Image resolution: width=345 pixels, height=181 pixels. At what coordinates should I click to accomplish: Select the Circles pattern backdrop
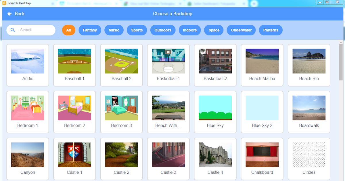tap(309, 155)
